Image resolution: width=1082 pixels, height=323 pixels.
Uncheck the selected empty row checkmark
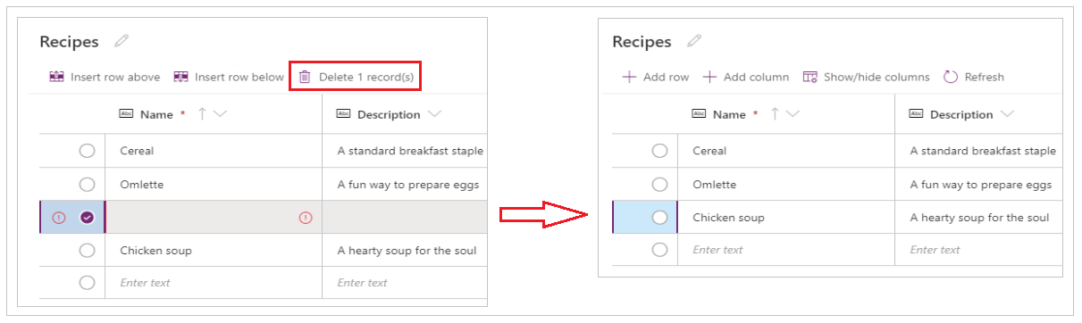[x=87, y=218]
